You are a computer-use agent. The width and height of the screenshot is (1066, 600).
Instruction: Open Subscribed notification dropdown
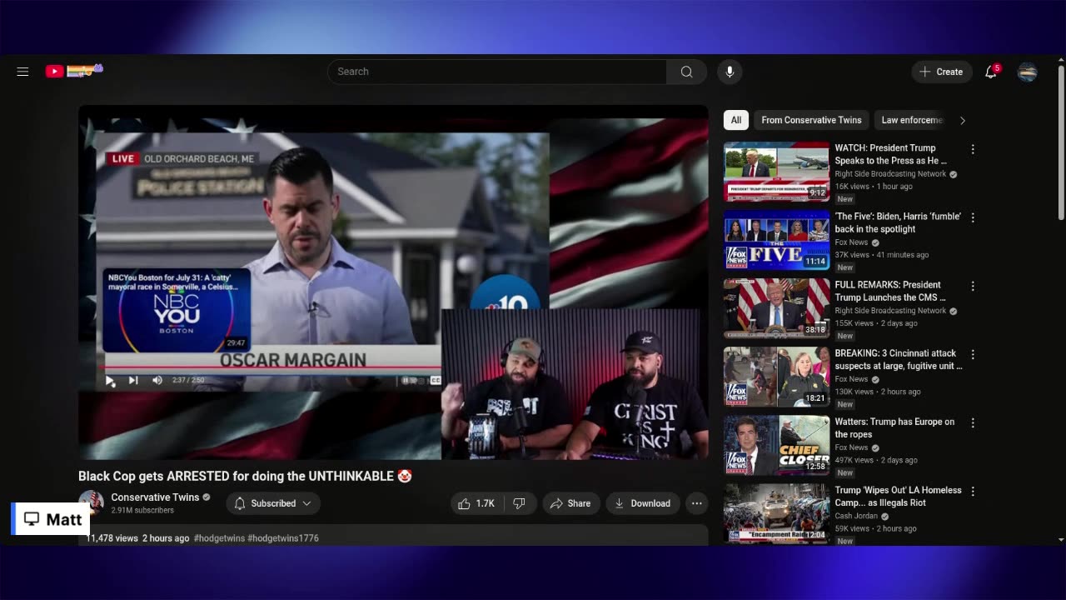tap(273, 503)
